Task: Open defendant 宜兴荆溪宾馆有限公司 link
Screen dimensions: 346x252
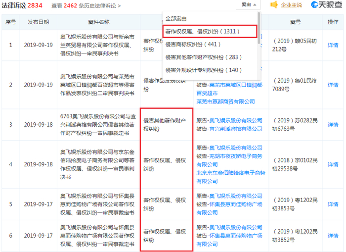Action: (236, 129)
